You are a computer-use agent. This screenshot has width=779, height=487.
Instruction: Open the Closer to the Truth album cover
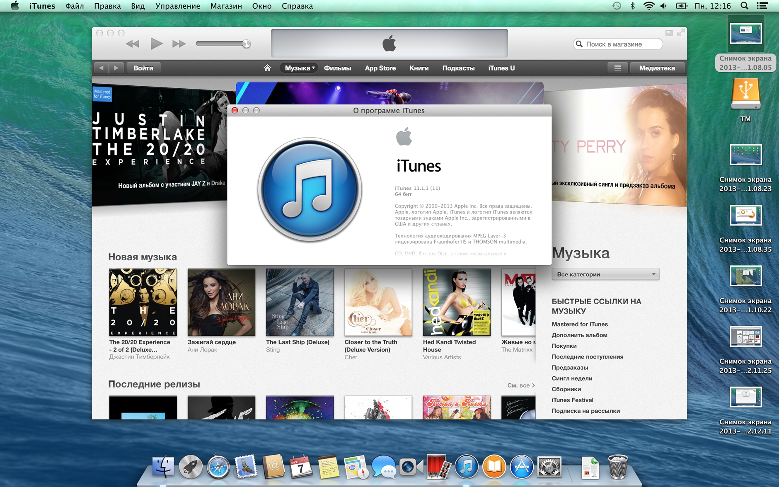(378, 302)
